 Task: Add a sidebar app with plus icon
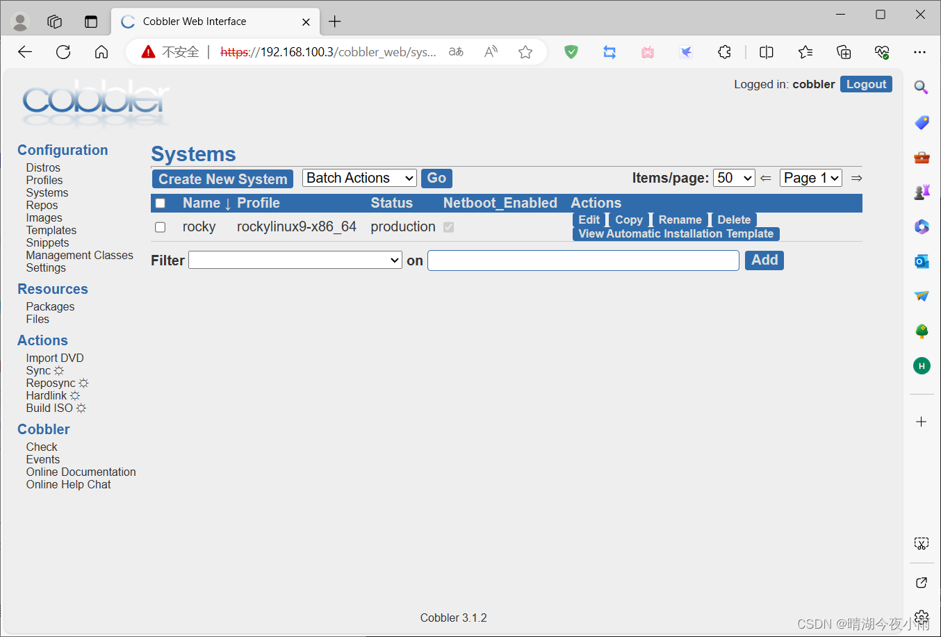coord(922,422)
